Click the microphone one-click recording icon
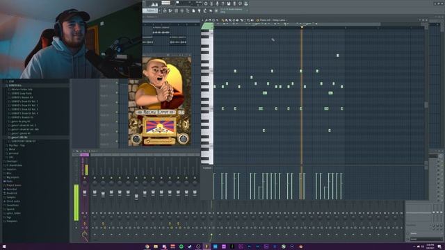This screenshot has height=250, width=445. coord(217,3)
